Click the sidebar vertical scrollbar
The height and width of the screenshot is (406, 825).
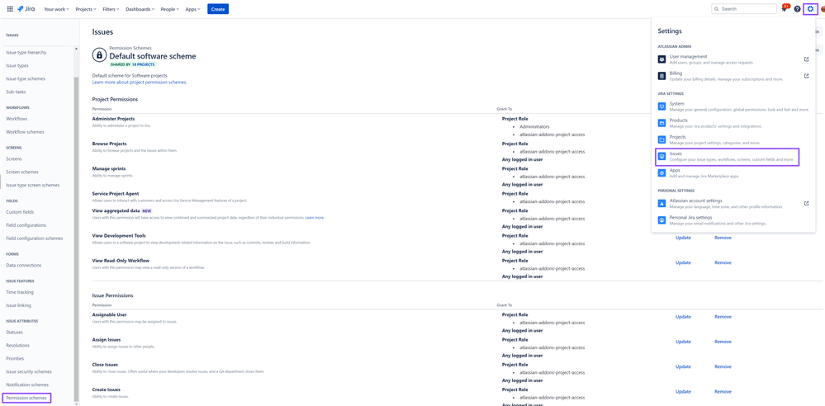[77, 238]
